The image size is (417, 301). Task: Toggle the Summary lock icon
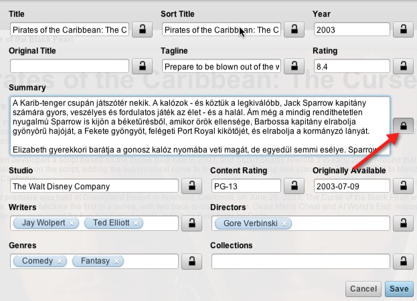[x=403, y=125]
